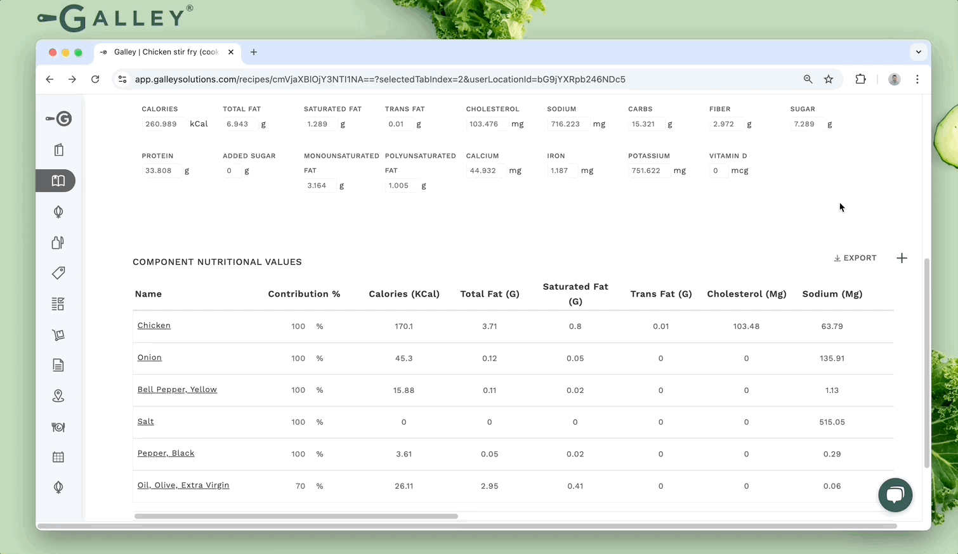This screenshot has width=958, height=554.
Task: Edit the Potassium value 751.622
Action: (649, 171)
